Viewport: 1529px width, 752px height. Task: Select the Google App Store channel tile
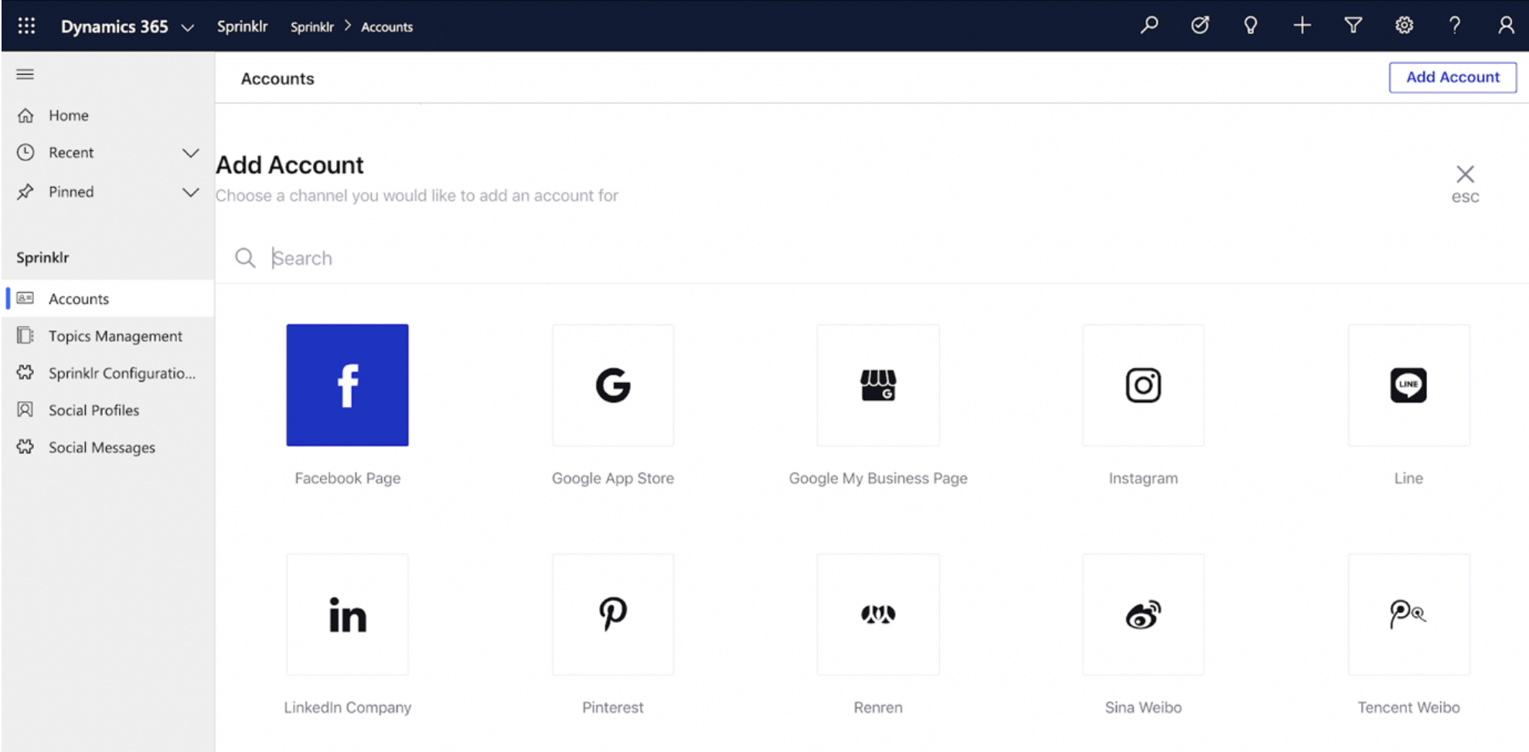click(613, 384)
